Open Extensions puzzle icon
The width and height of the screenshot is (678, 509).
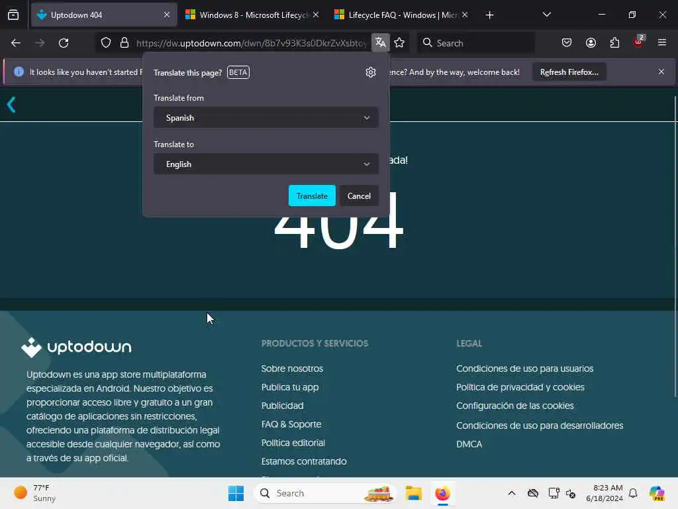coord(614,43)
